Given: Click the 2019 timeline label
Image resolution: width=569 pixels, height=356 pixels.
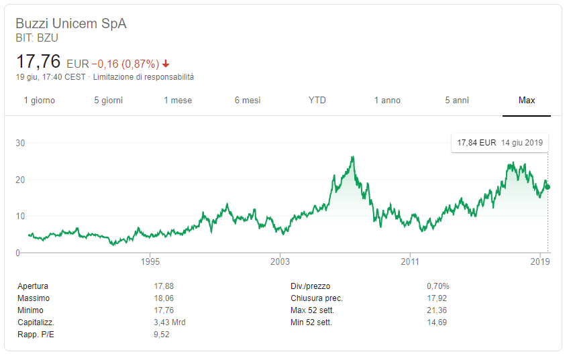Looking at the screenshot, I should point(540,261).
